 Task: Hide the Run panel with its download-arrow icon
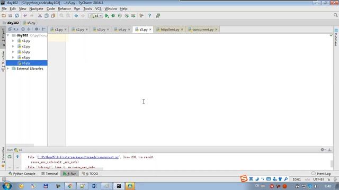pos(329,150)
